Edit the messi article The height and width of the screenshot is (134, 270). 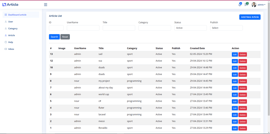point(235,122)
